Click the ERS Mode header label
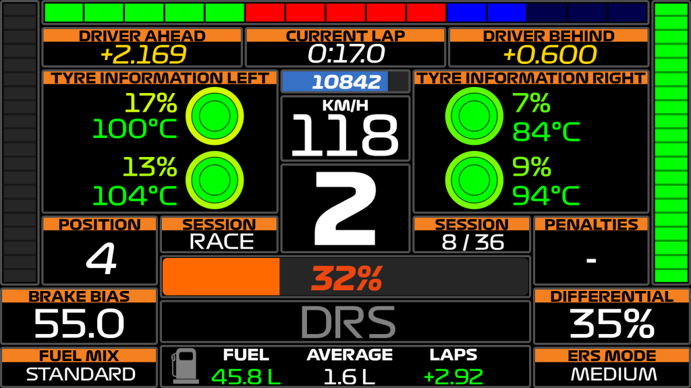Screen dimensions: 691x388 pyautogui.click(x=611, y=356)
